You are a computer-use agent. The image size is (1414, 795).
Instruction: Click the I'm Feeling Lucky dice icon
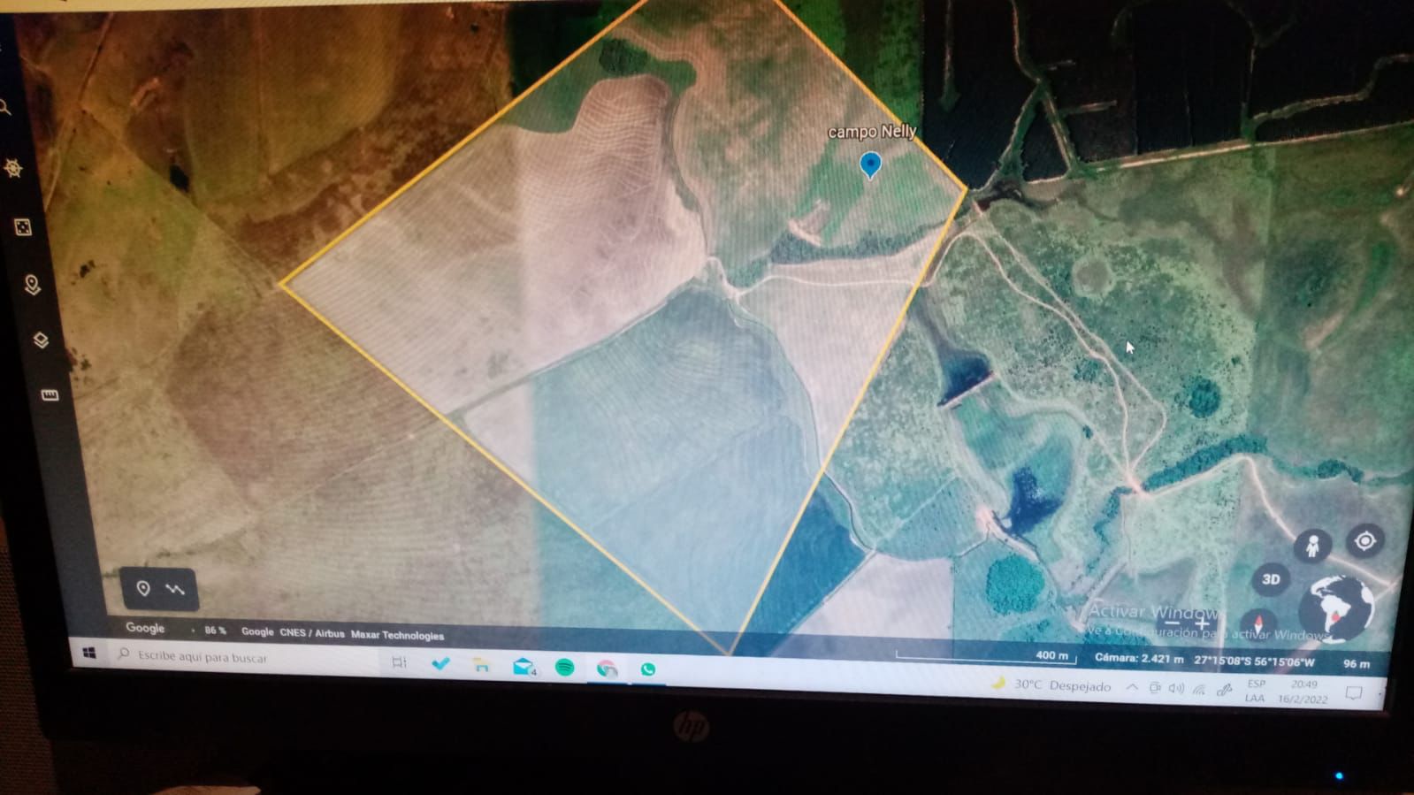click(23, 227)
